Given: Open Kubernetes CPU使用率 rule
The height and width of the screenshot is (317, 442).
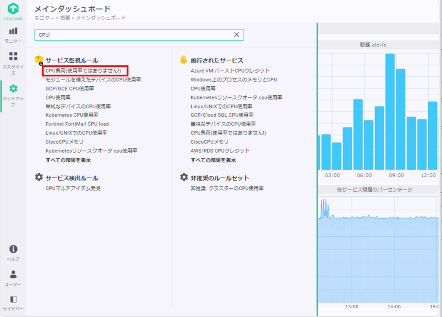Looking at the screenshot, I should tap(72, 115).
